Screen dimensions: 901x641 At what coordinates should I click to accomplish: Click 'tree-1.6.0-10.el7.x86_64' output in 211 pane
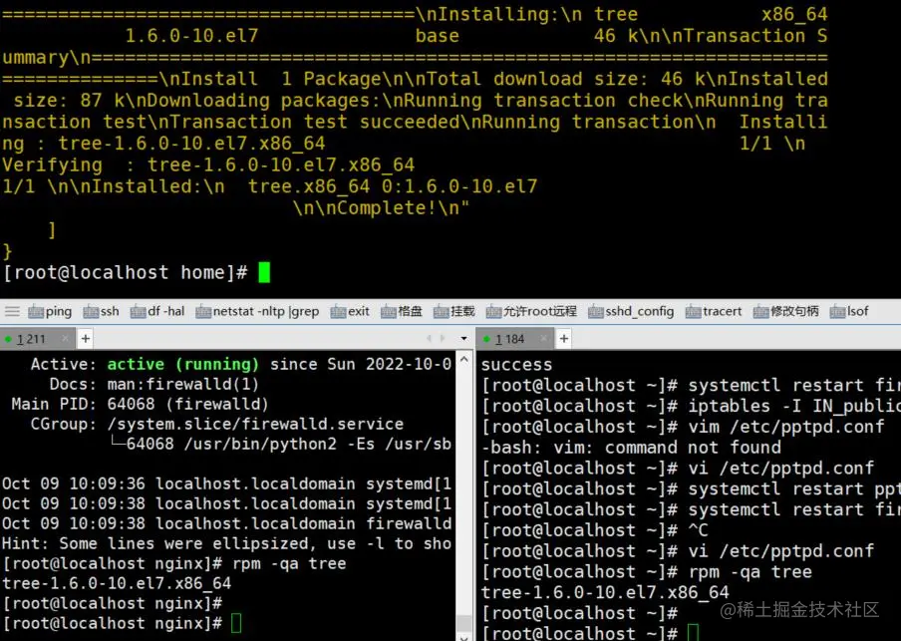click(x=117, y=583)
